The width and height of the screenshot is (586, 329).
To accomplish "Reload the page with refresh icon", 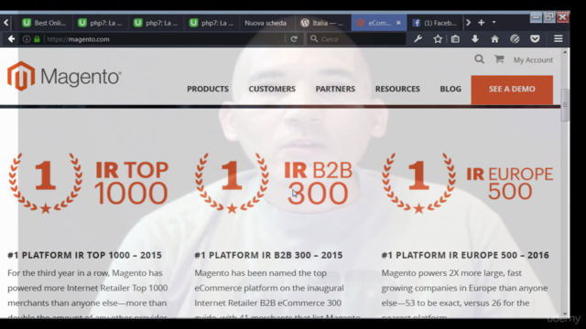I will tap(294, 38).
